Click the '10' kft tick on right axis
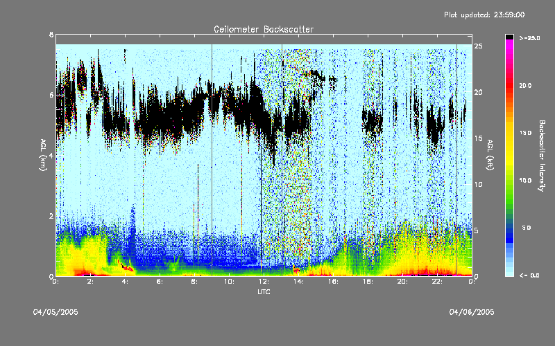 (x=478, y=184)
